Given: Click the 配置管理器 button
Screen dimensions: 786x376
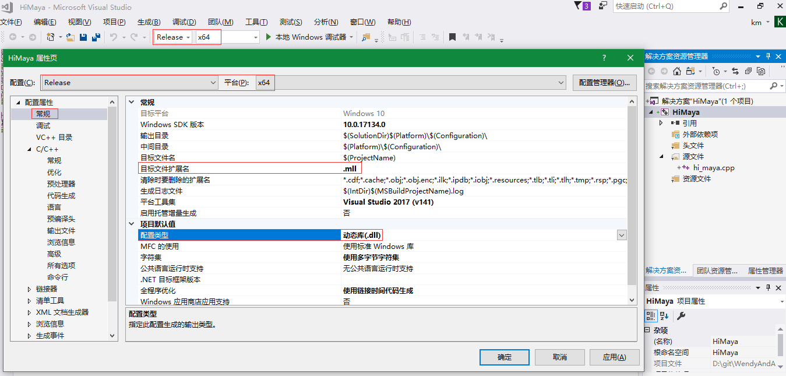Looking at the screenshot, I should point(604,82).
